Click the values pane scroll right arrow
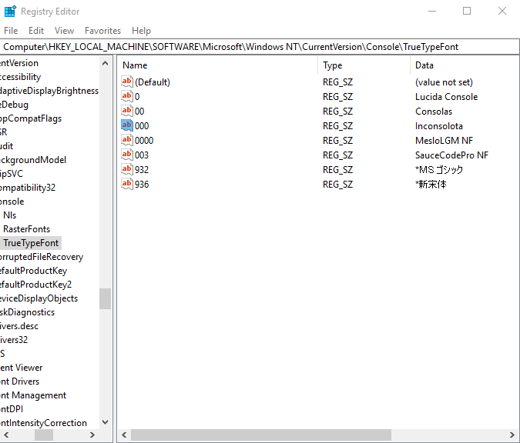520x443 pixels. coord(512,435)
